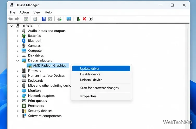
Task: Select the Human Interface Devices label
Action: pos(46,76)
